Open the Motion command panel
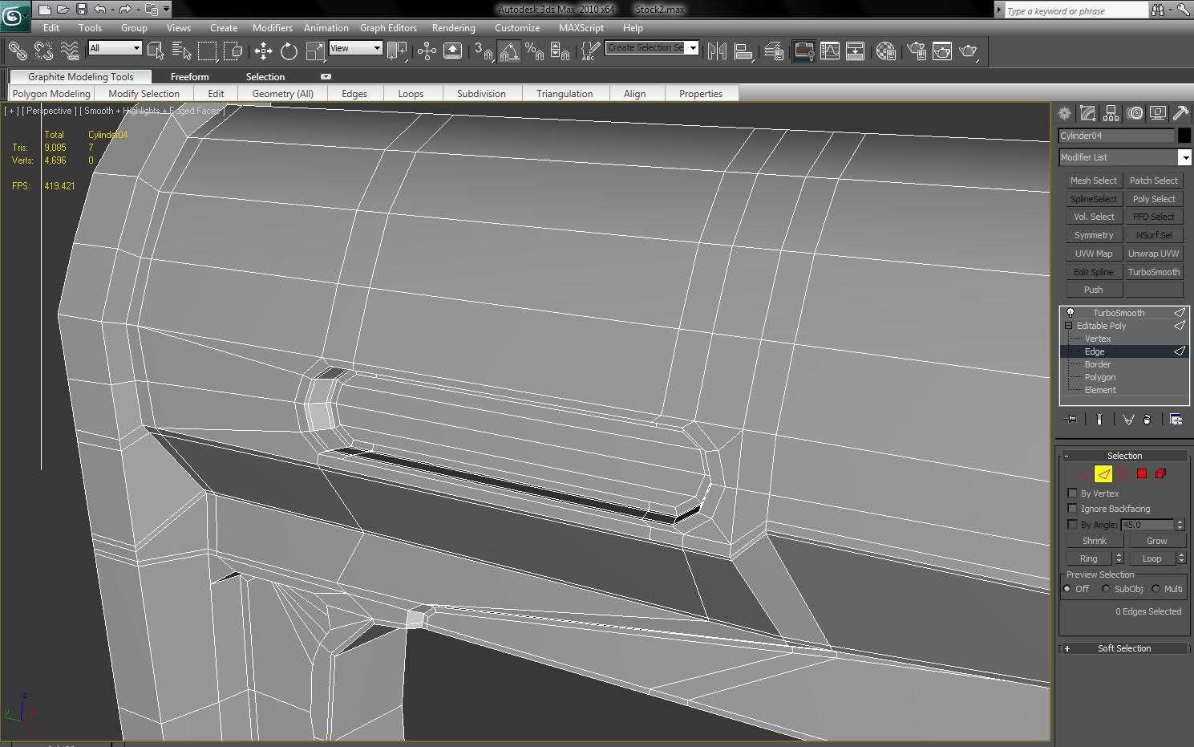Screen dimensions: 1194x747 pyautogui.click(x=1134, y=113)
